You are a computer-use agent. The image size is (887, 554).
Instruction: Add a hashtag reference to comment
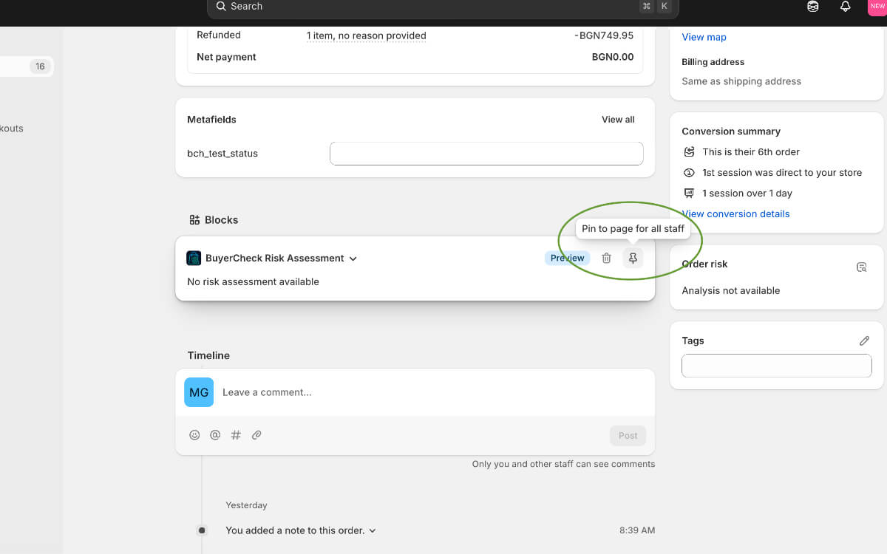coord(236,435)
